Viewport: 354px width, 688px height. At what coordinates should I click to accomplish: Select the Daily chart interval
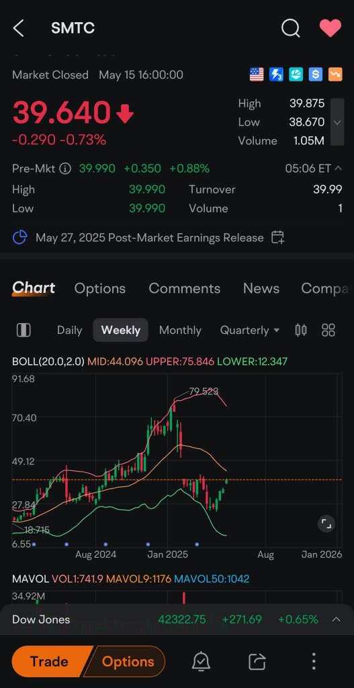coord(70,330)
